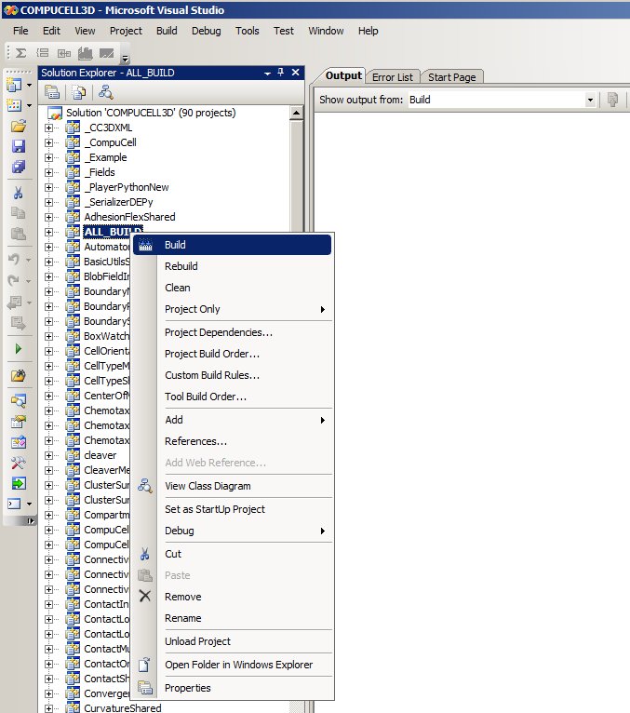Click Solution Explorer scrollbar up arrow

(x=298, y=112)
